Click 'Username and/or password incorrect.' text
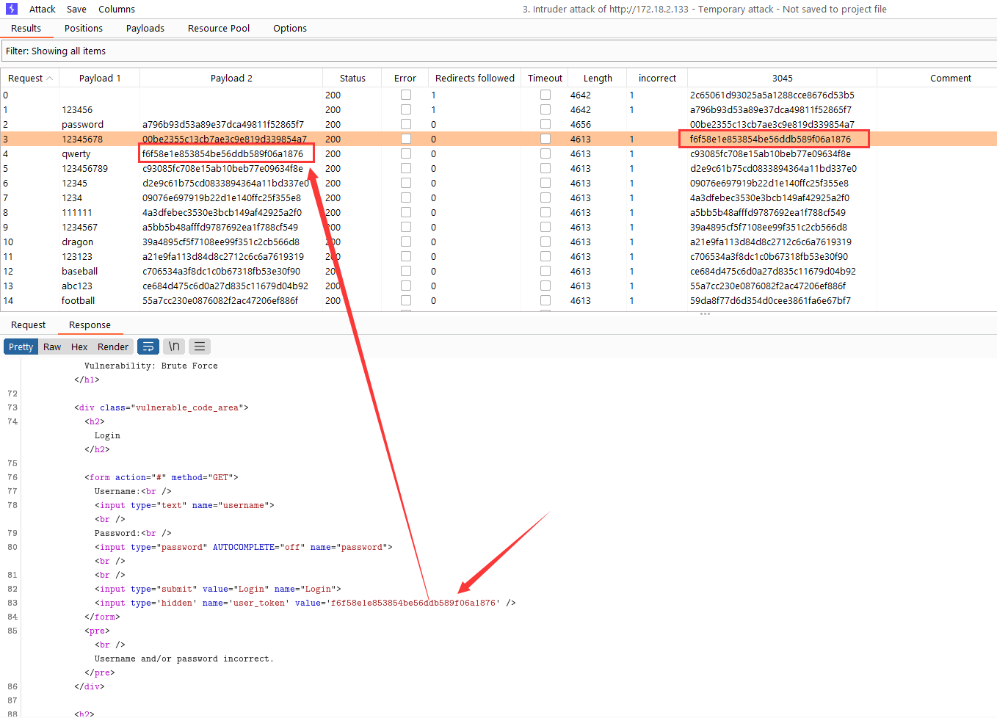Viewport: 997px width, 718px height. click(184, 659)
